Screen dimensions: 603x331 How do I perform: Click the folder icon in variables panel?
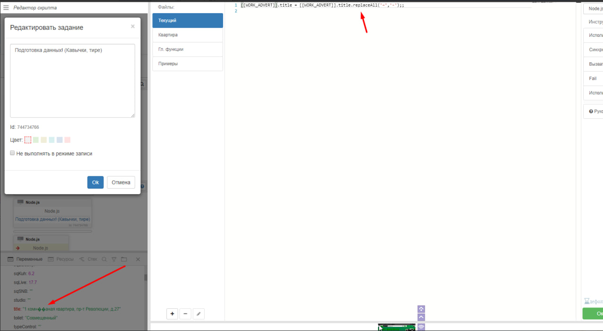[124, 259]
